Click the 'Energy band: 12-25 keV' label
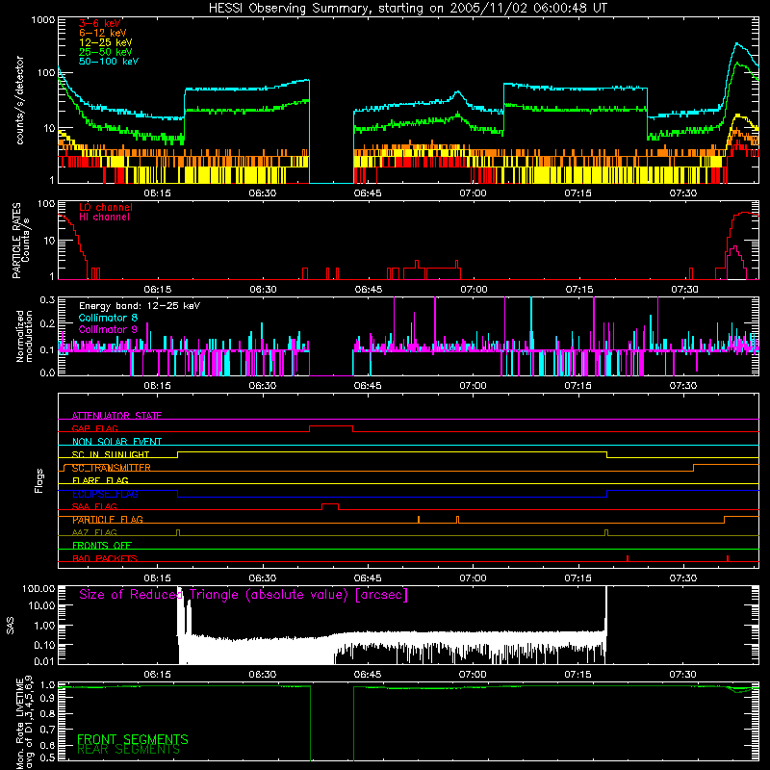Image resolution: width=770 pixels, height=770 pixels. click(140, 306)
